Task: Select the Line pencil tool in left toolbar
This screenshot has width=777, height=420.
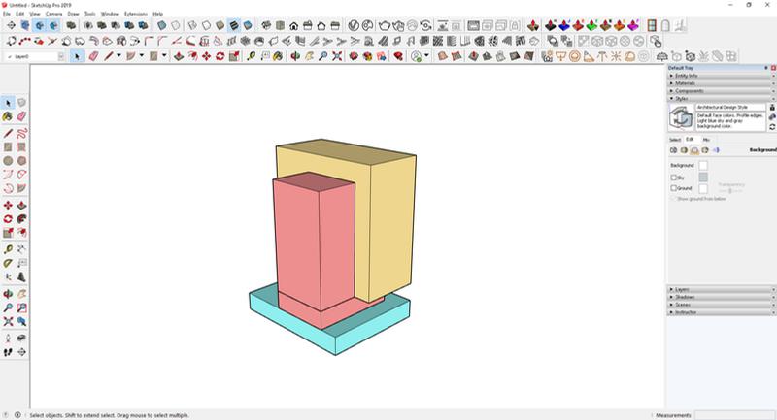Action: 8,133
